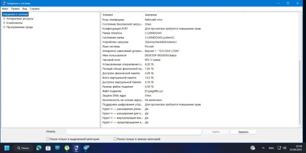Expand the "Компоненты" tree node
Screen dimensions: 306x153
coord(4,23)
